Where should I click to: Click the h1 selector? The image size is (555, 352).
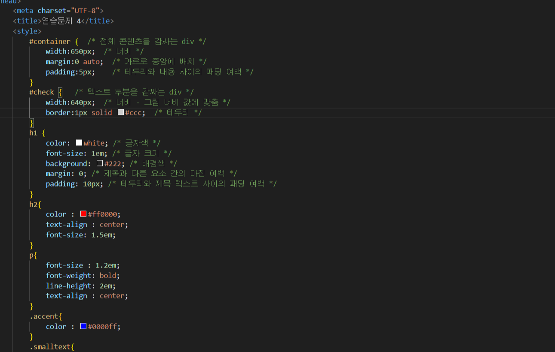click(32, 132)
